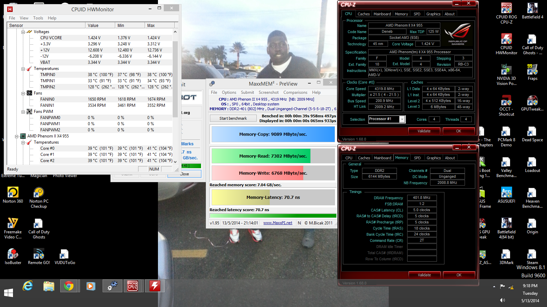Screen dimensions: 547x307
Task: Collapse Temperatures under AMD Phenom II X4 955
Action: (x=23, y=142)
